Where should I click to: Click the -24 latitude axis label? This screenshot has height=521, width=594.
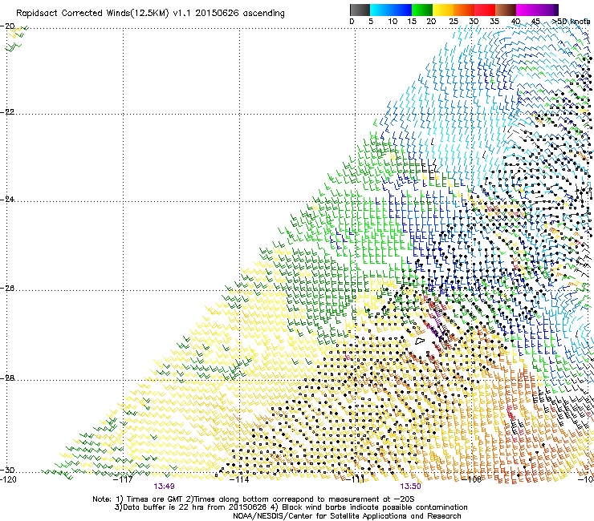[7, 200]
